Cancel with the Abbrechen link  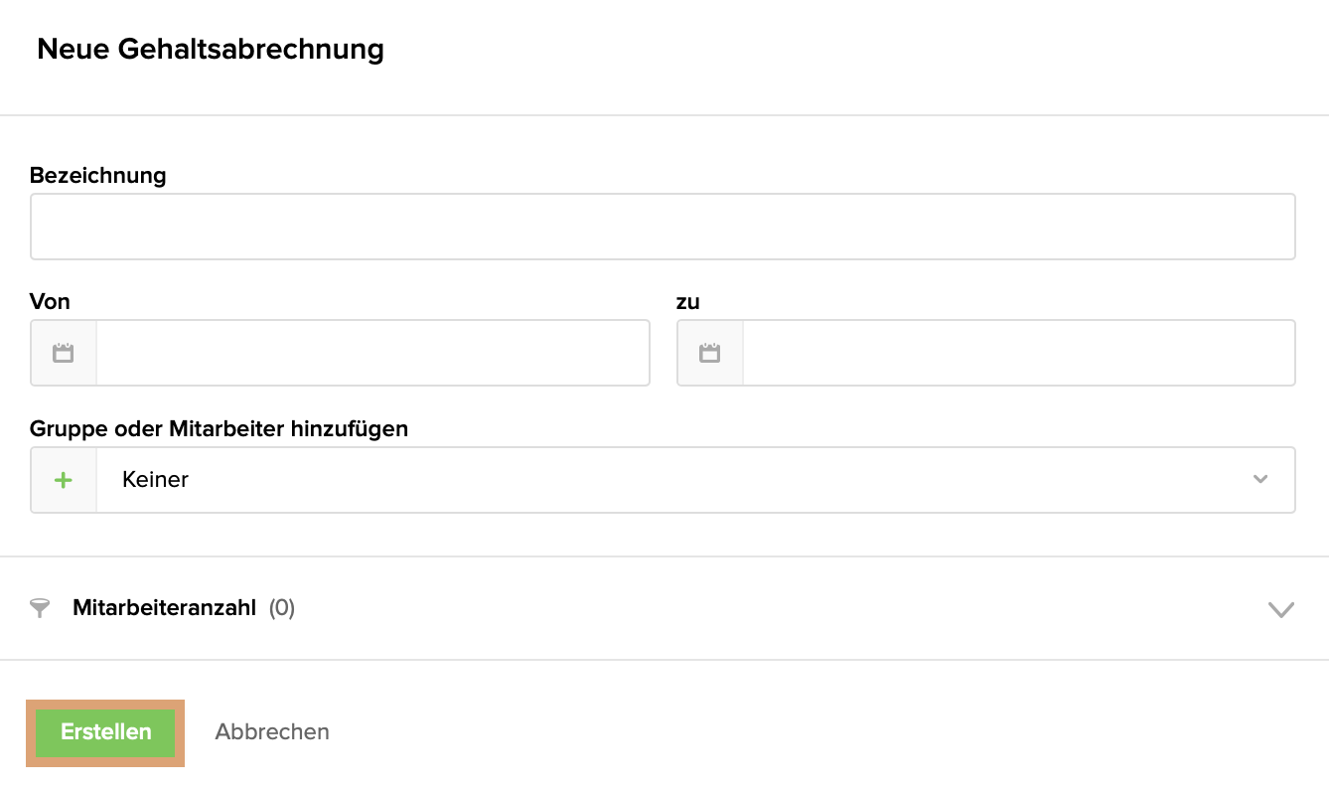pyautogui.click(x=272, y=732)
